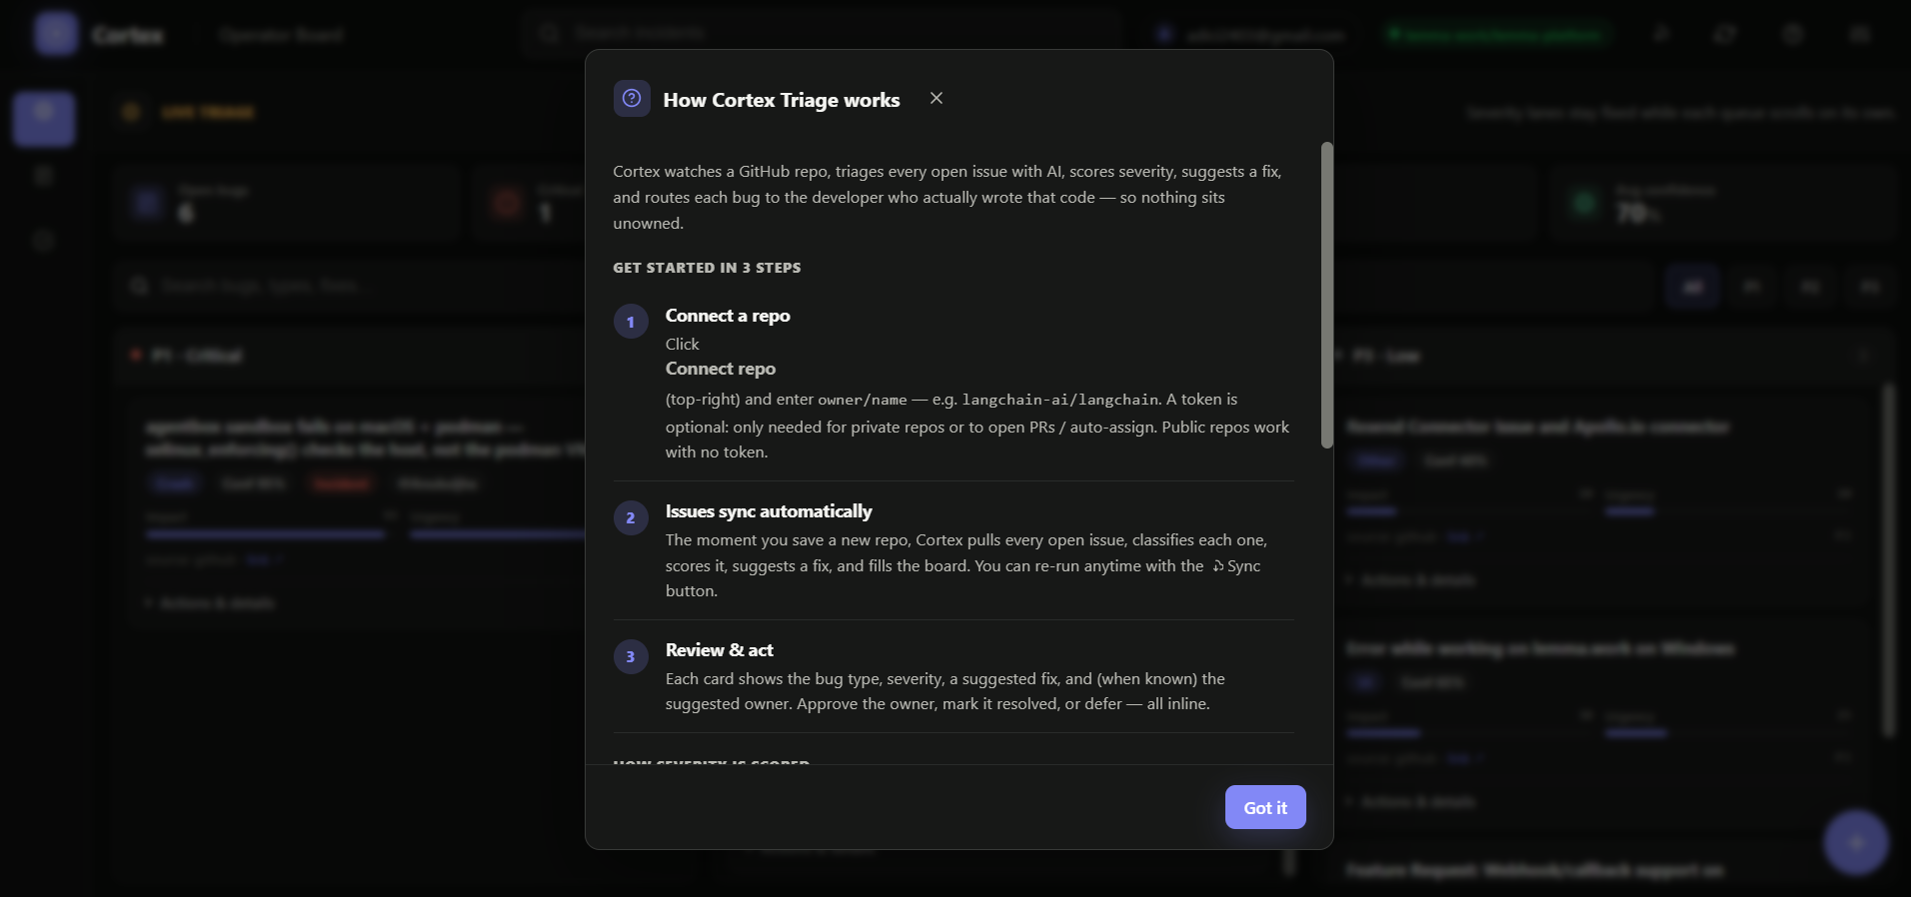This screenshot has width=1911, height=897.
Task: Select the P1 severity filter tab
Action: [x=1752, y=287]
